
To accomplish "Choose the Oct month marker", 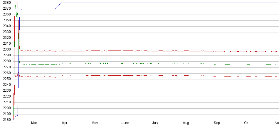I will (x=247, y=123).
